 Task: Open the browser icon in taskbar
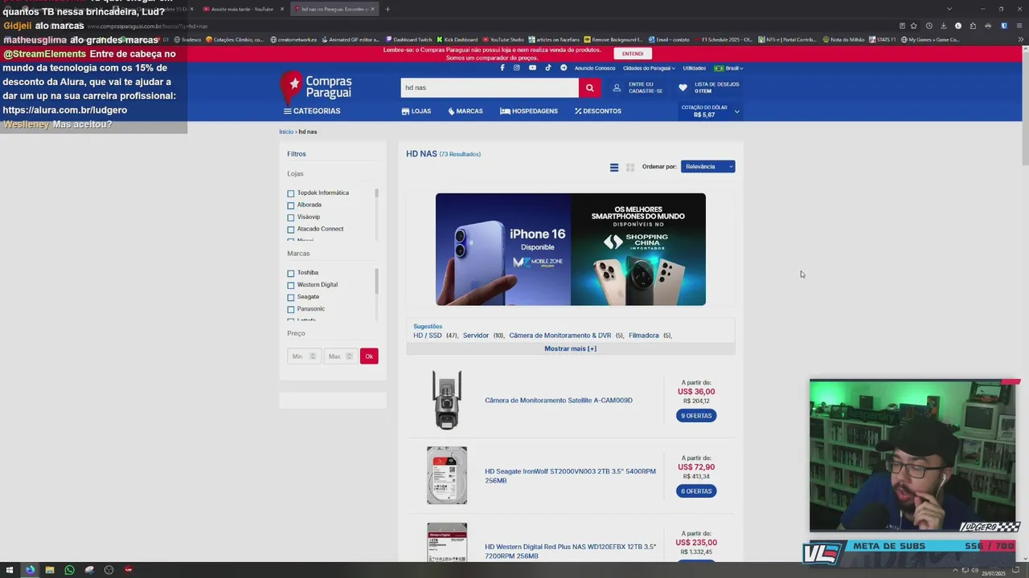tap(30, 570)
